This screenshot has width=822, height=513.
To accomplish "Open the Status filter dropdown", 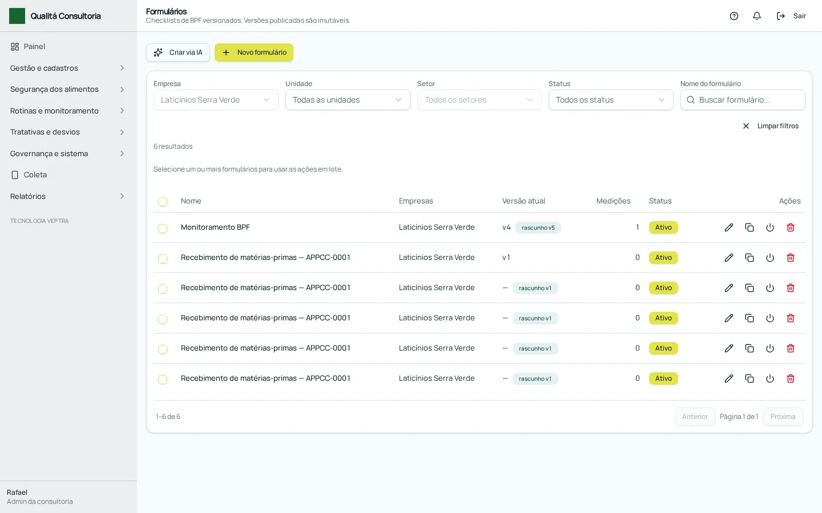I will [x=611, y=100].
